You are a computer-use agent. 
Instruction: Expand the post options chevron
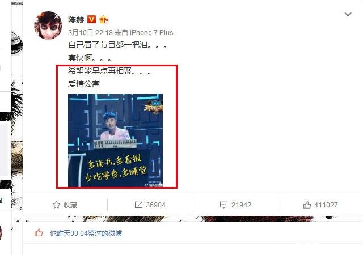(x=348, y=14)
